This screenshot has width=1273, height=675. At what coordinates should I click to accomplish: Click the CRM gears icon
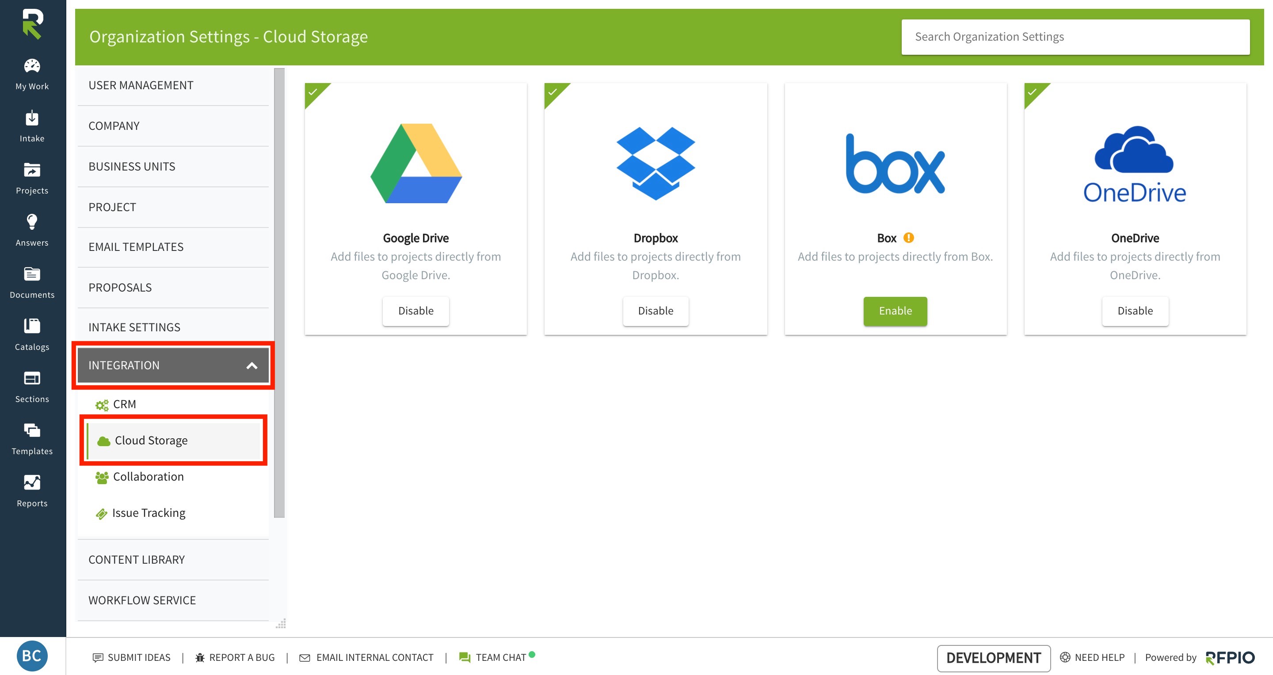(102, 405)
